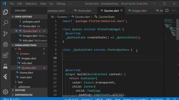Collapse the Screens folder

[17, 54]
